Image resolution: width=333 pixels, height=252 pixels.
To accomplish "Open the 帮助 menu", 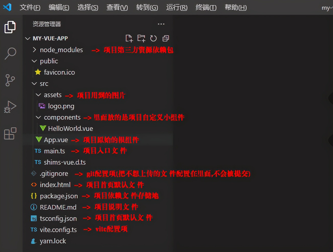I will (235, 7).
